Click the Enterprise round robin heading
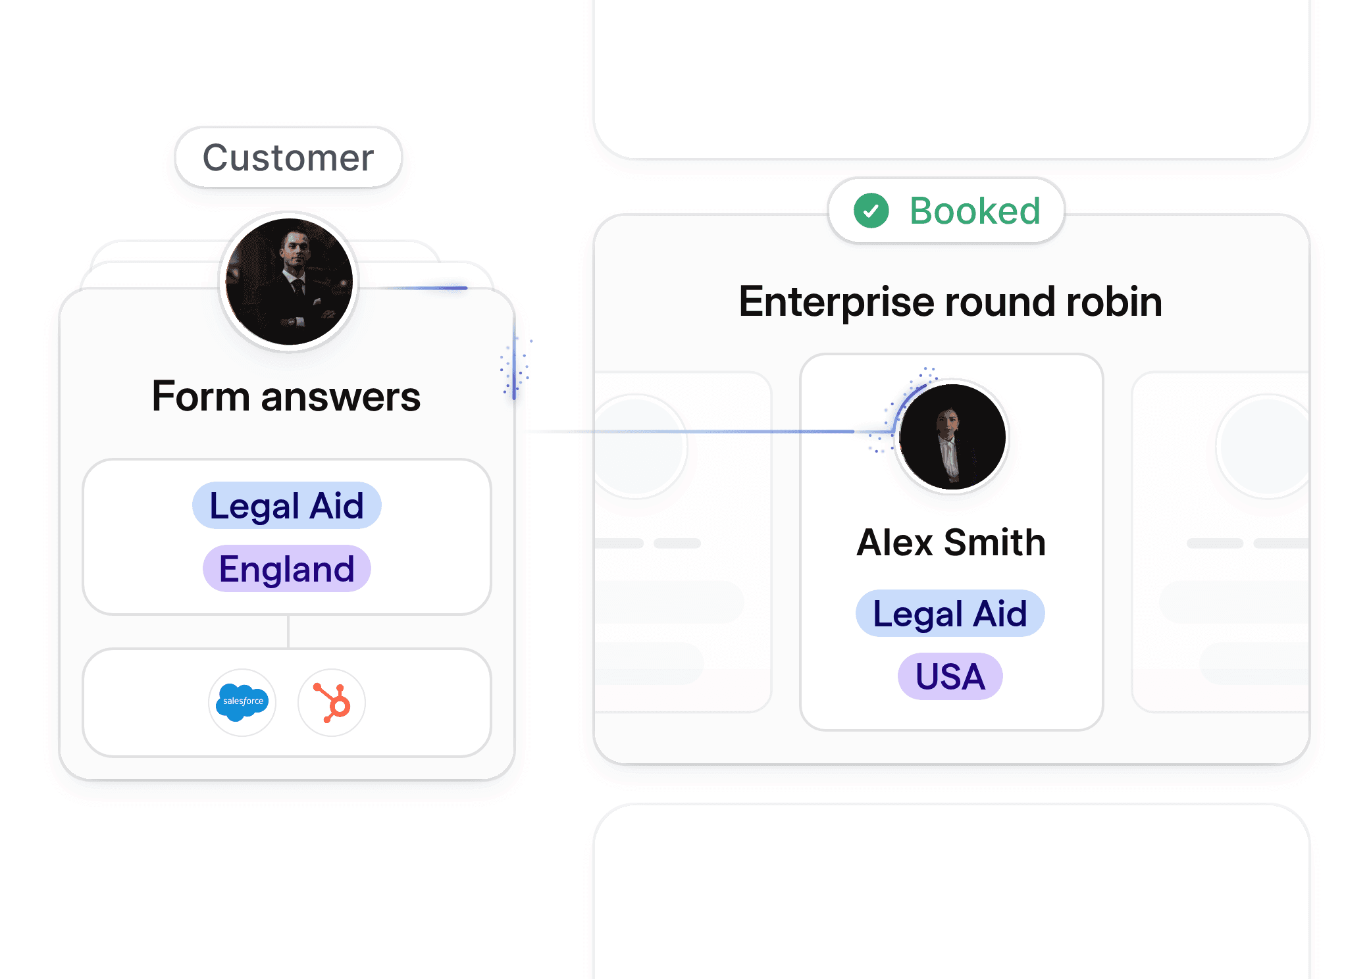Image resolution: width=1369 pixels, height=979 pixels. click(950, 302)
